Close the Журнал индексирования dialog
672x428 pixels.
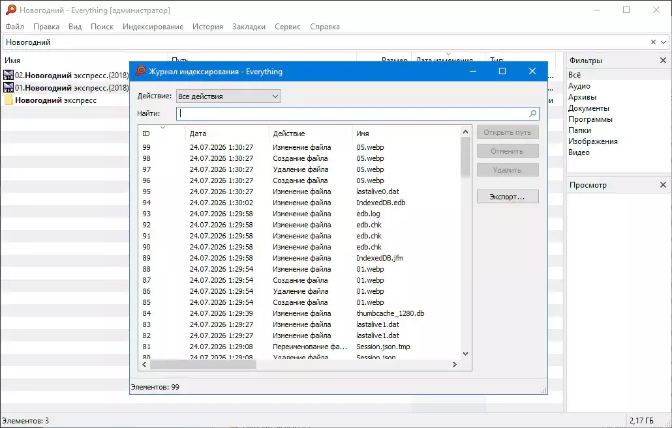pyautogui.click(x=532, y=71)
